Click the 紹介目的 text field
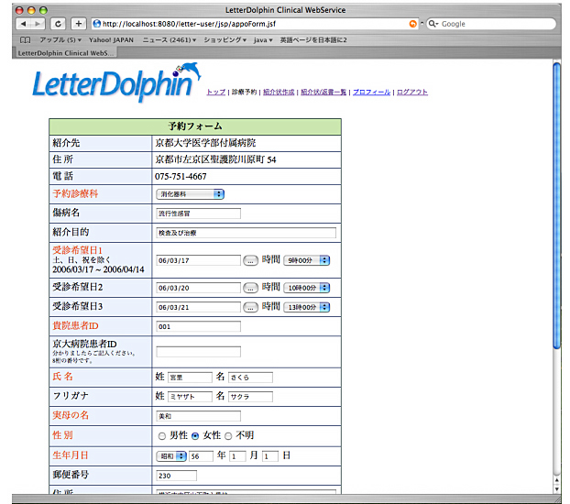The image size is (570, 504). point(246,233)
